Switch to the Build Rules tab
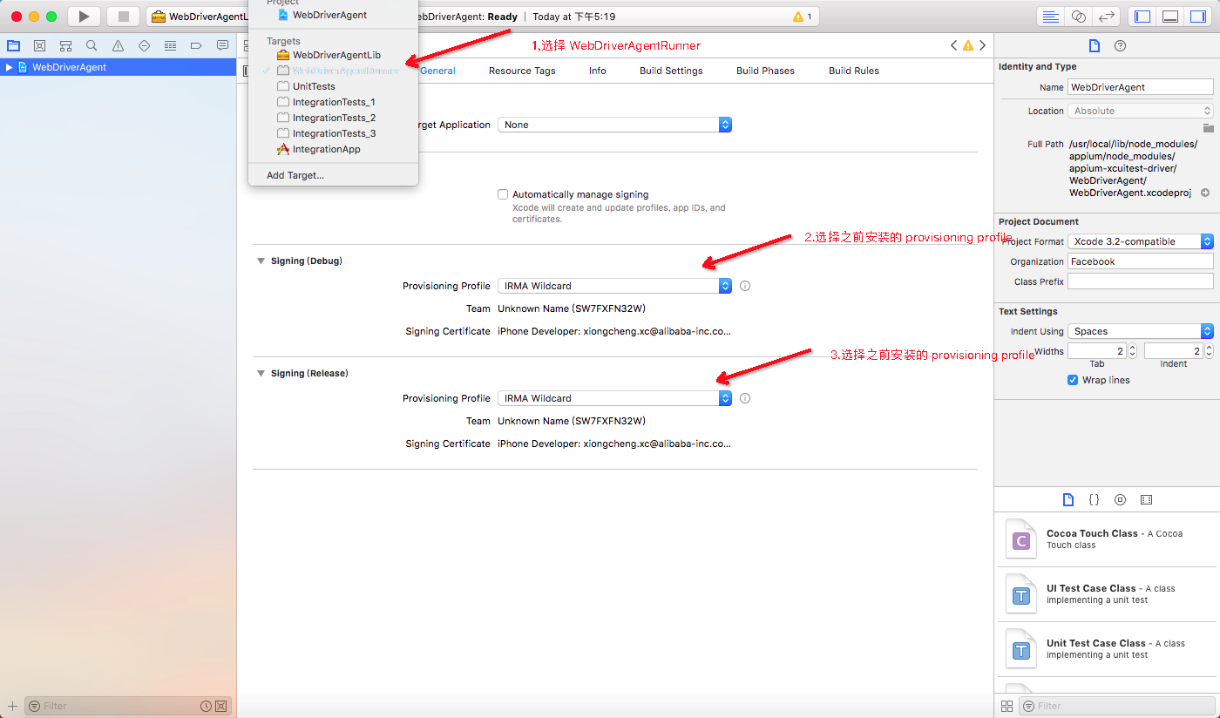Image resolution: width=1220 pixels, height=718 pixels. (x=854, y=71)
